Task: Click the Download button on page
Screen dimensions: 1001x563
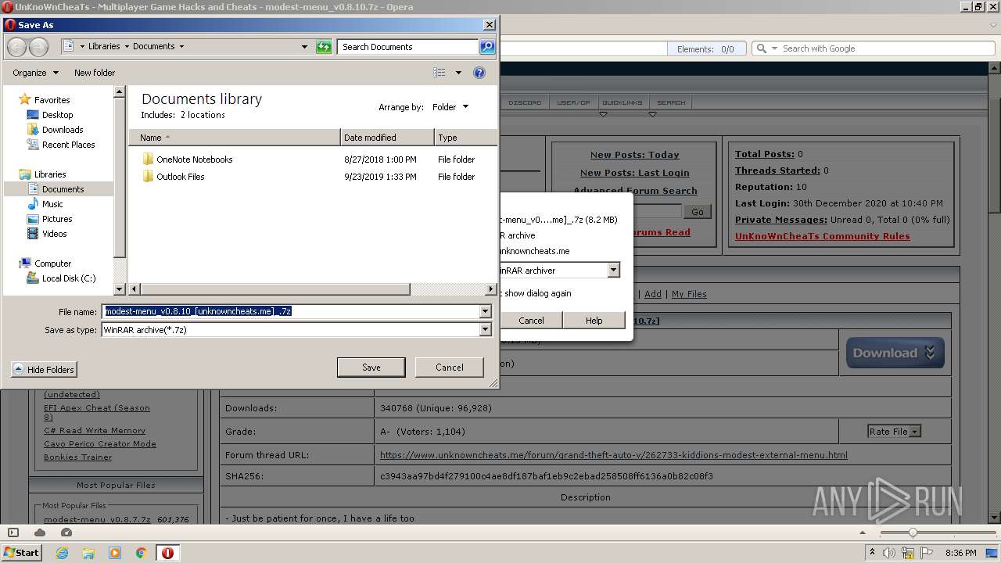Action: tap(895, 353)
